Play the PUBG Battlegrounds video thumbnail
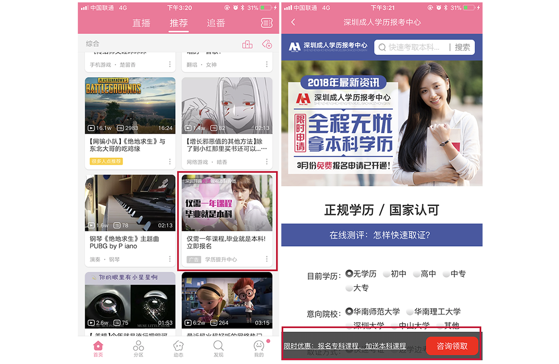The image size is (559, 364). coord(130,106)
